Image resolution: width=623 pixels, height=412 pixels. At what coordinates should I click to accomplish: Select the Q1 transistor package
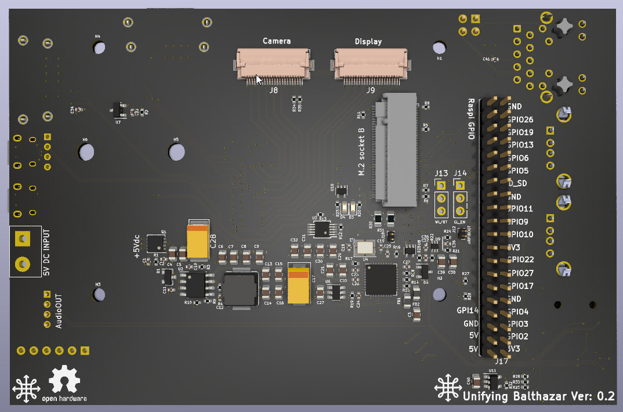pos(155,243)
